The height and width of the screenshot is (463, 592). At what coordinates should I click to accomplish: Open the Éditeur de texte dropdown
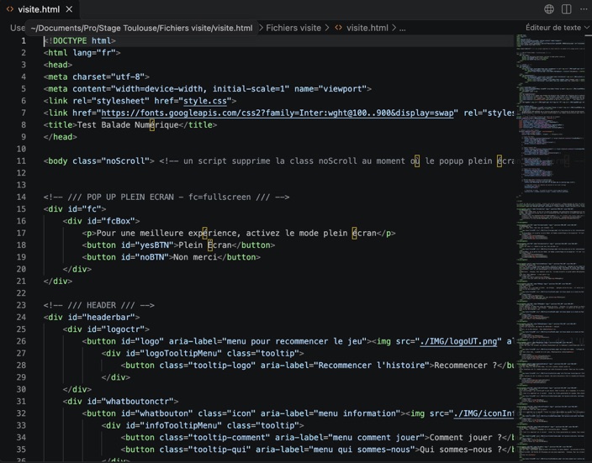[558, 28]
